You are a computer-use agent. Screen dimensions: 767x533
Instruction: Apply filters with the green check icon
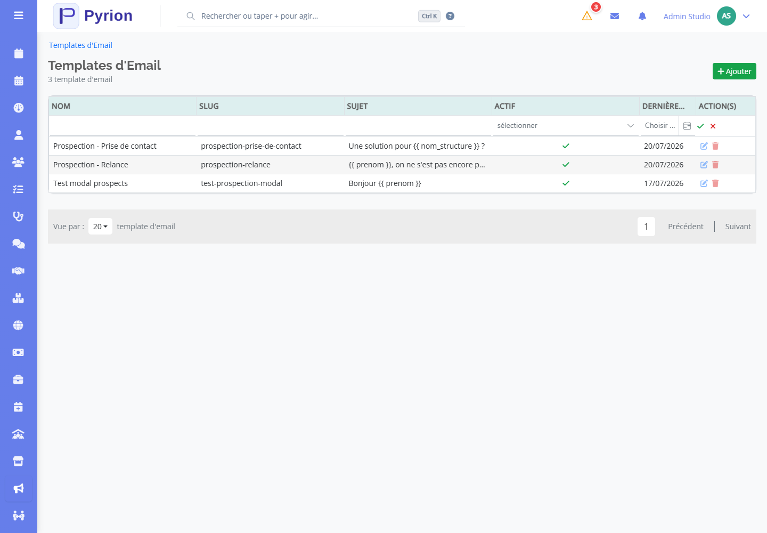700,126
